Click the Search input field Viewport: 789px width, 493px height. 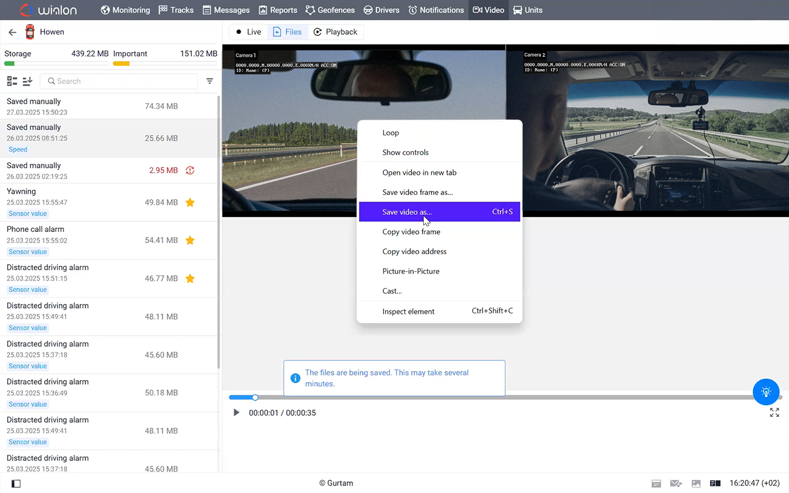coord(119,81)
